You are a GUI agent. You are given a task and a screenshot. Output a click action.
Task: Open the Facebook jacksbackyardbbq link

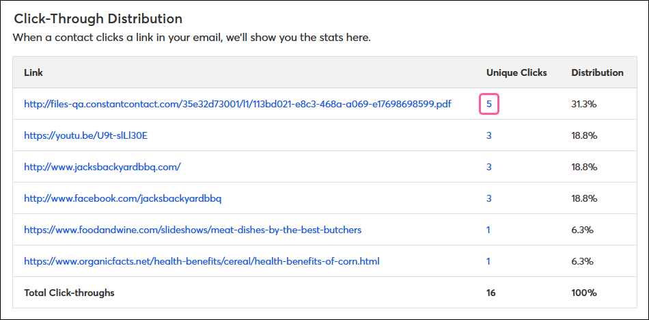click(x=123, y=198)
